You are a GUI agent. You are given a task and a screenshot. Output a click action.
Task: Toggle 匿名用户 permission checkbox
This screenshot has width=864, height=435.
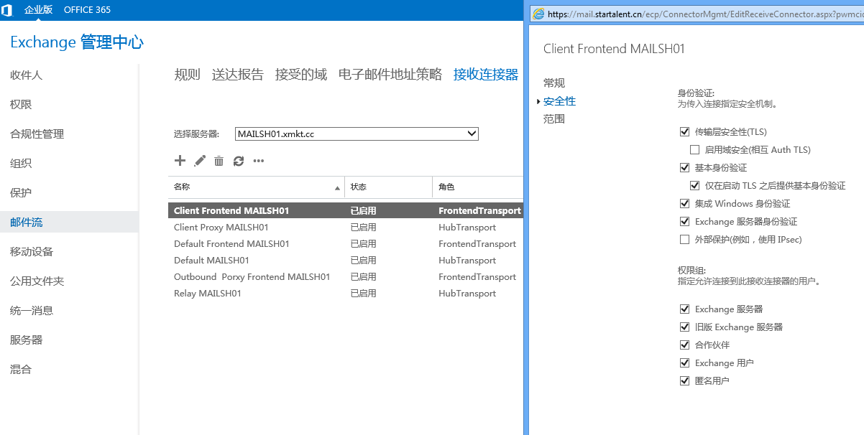click(x=684, y=381)
